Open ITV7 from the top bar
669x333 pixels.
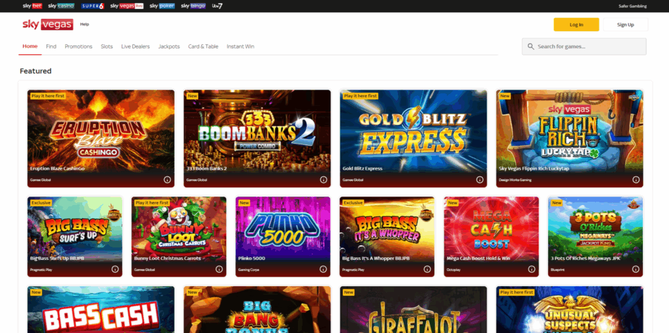click(217, 6)
